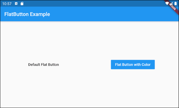This screenshot has height=108, width=179.
Task: Tap the blank area above the buttons
Action: click(89, 40)
